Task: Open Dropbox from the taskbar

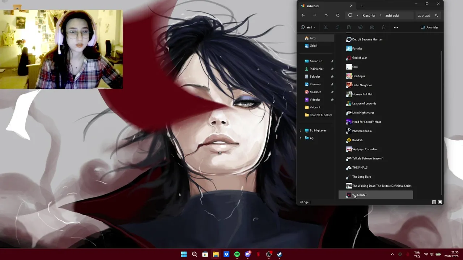Action: (x=226, y=254)
